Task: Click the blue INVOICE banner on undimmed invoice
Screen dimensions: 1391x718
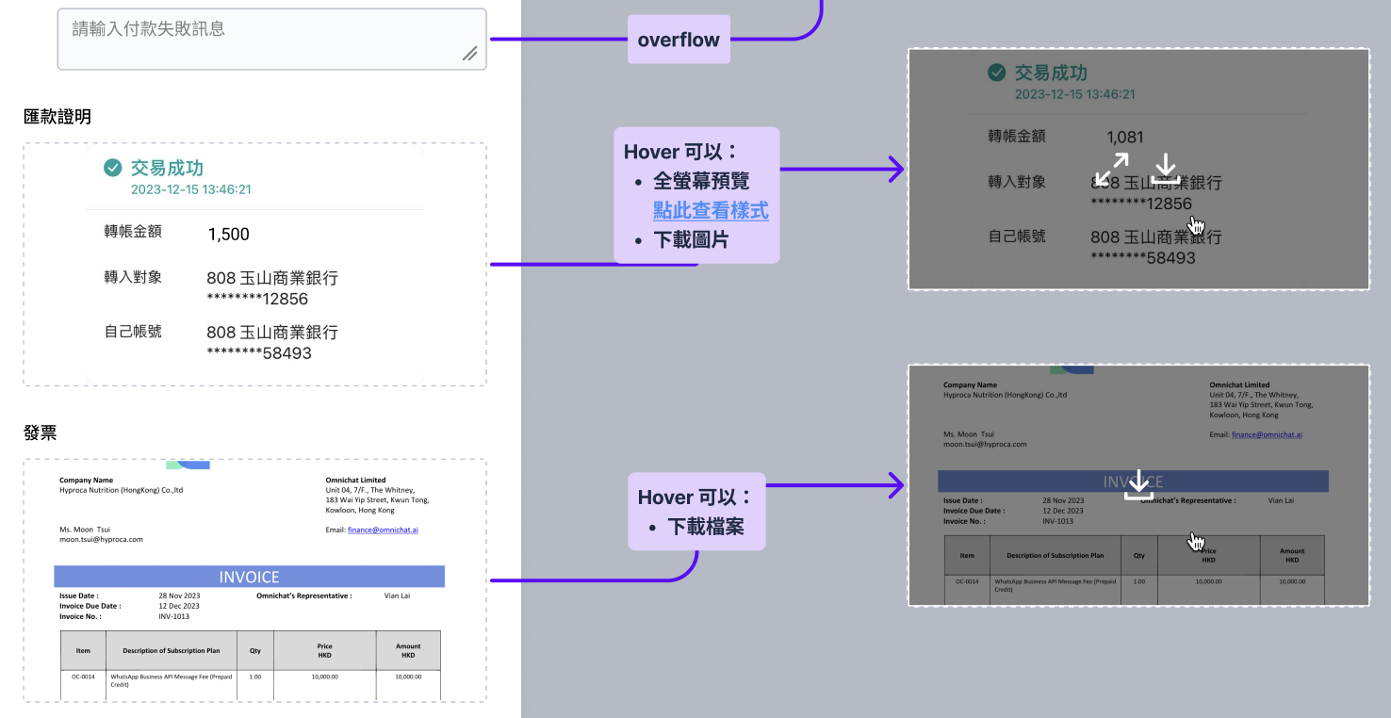Action: point(249,577)
